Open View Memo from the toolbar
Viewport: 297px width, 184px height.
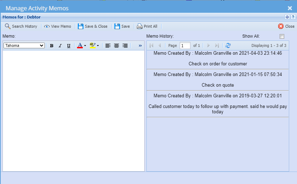click(58, 26)
